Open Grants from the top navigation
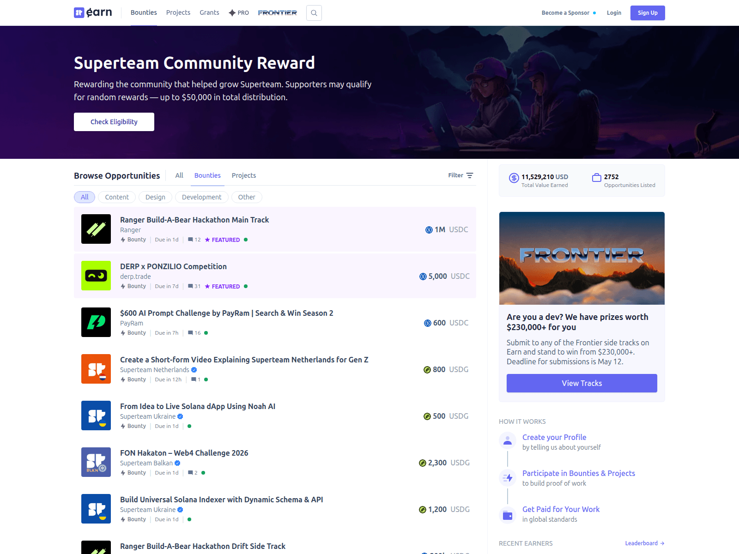Screen dimensions: 739x554 209,12
